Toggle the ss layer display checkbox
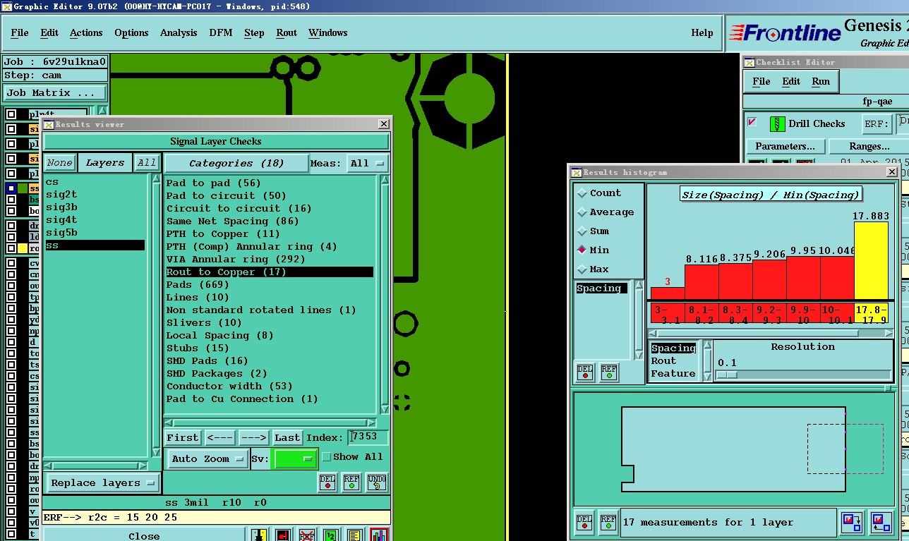 pyautogui.click(x=11, y=189)
